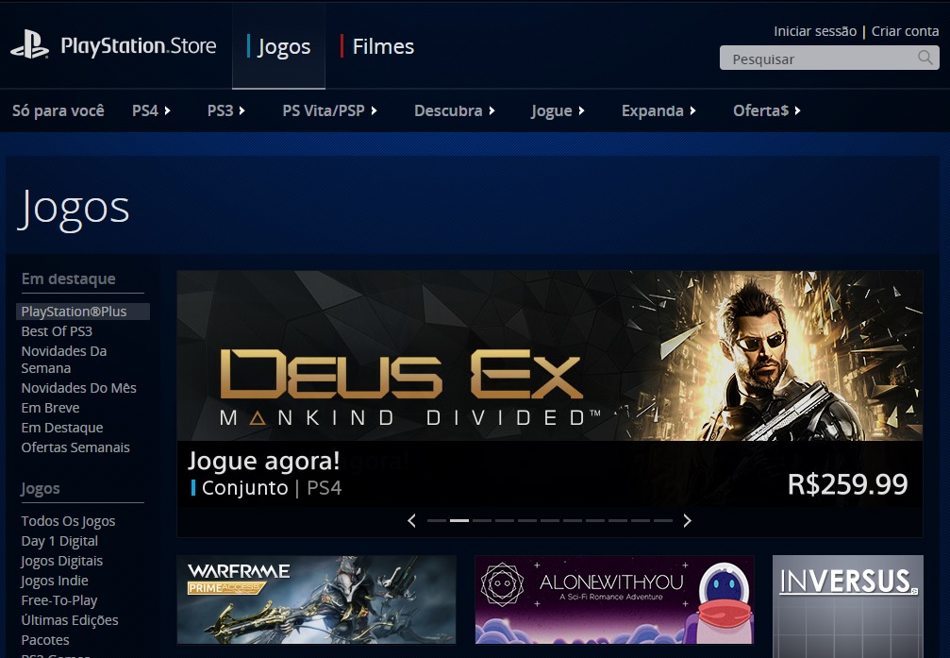Viewport: 950px width, 658px height.
Task: Open Novidades Da Semana link
Action: [x=63, y=360]
